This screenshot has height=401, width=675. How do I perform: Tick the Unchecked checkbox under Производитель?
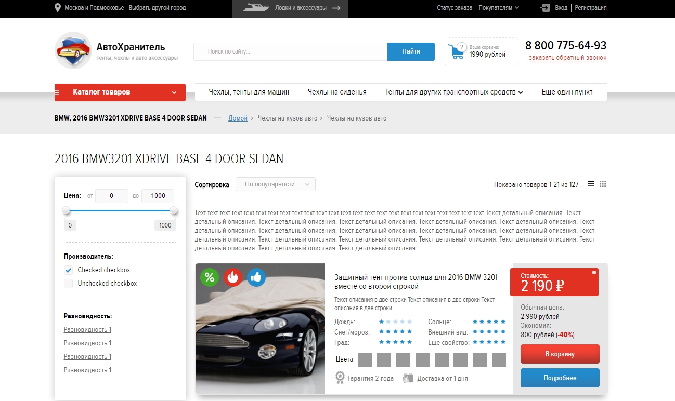(68, 284)
